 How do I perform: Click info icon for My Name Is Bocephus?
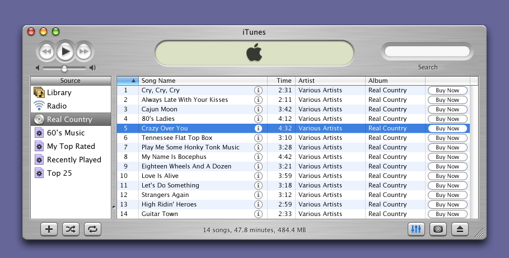(258, 157)
